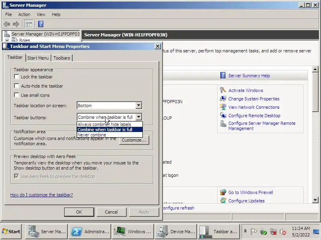Viewport: 321px width, 240px height.
Task: Enable Auto-hide the taskbar checkbox
Action: coord(16,86)
